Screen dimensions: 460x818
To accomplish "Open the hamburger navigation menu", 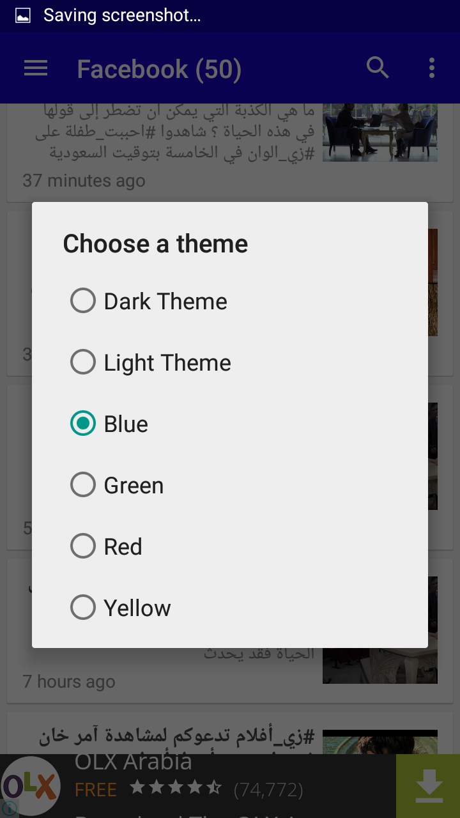I will pos(36,68).
